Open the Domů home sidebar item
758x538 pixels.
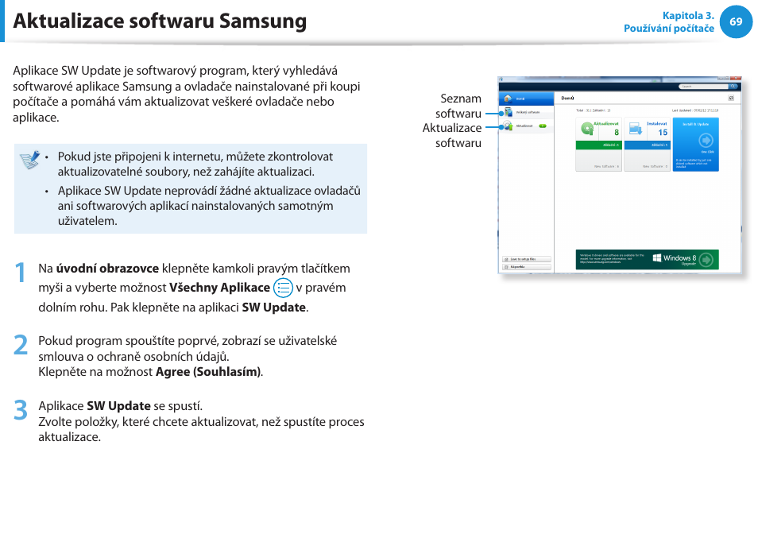click(526, 99)
